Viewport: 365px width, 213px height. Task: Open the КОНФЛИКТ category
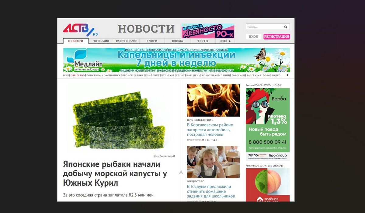click(x=152, y=75)
